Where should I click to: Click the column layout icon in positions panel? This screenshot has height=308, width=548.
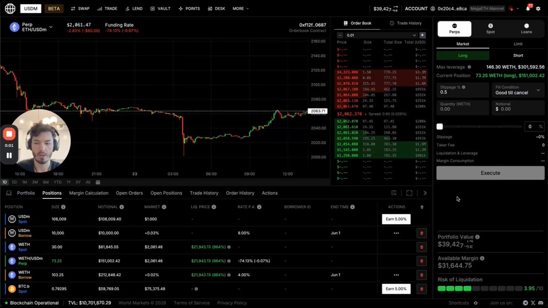click(394, 193)
